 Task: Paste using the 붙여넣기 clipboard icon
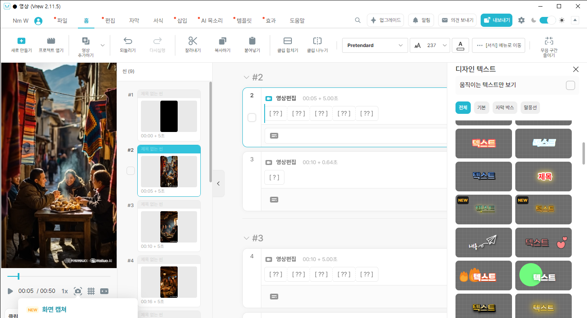[x=252, y=41]
